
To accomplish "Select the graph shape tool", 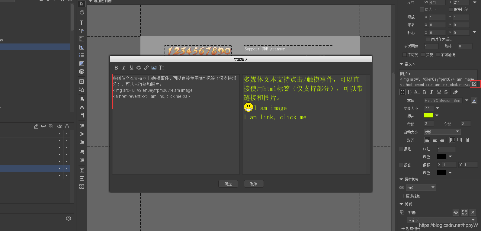I will [82, 47].
